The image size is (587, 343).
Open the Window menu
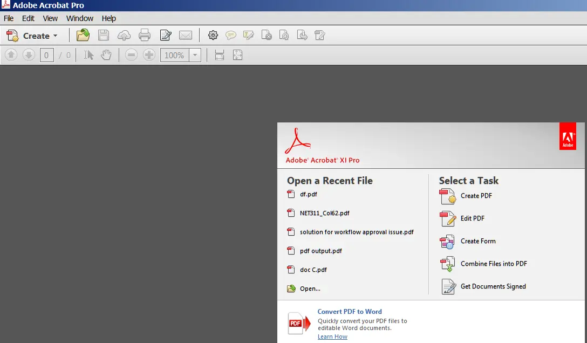[80, 18]
